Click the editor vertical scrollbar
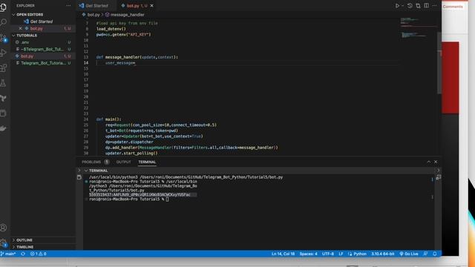This screenshot has height=267, width=475. 439,62
